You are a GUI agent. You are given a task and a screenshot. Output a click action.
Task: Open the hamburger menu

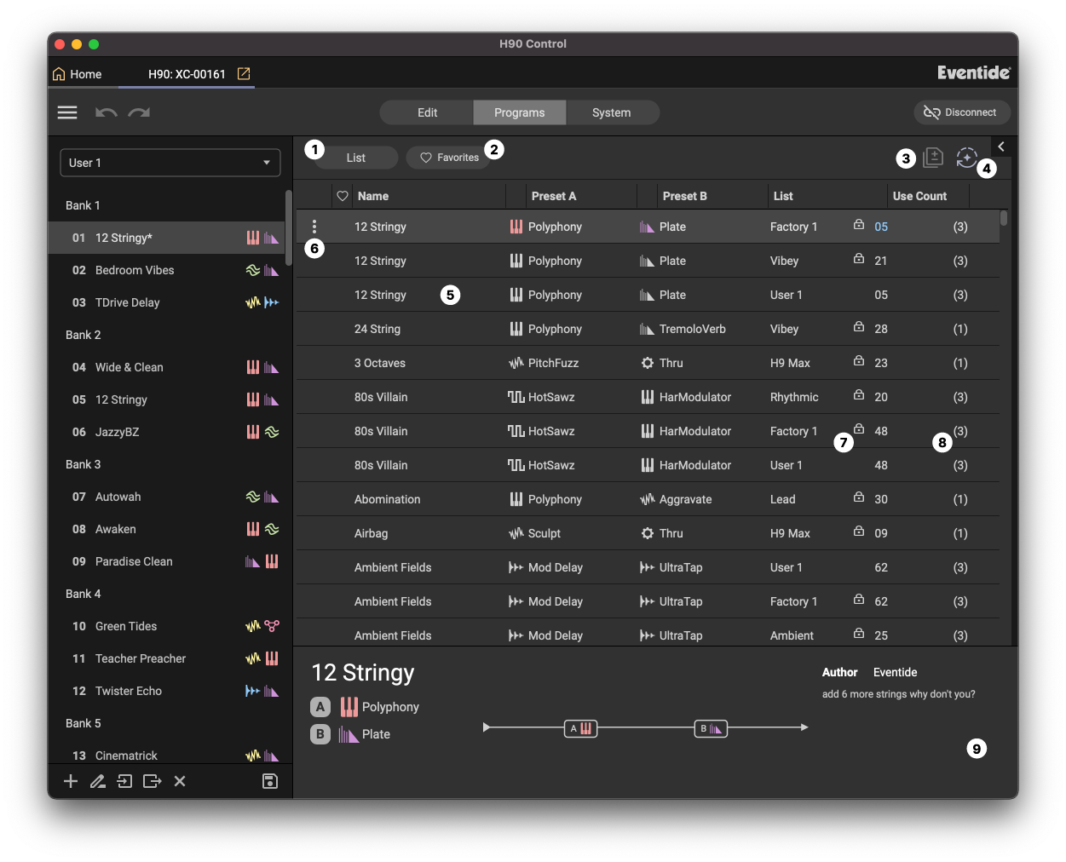pyautogui.click(x=67, y=112)
